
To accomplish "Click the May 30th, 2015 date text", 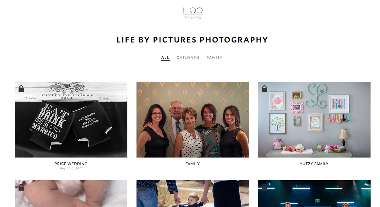I will click(x=71, y=168).
